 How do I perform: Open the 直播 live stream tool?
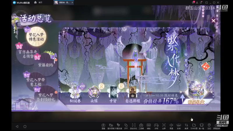(x=103, y=126)
